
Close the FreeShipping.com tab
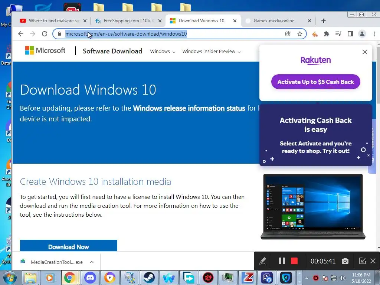(x=160, y=21)
